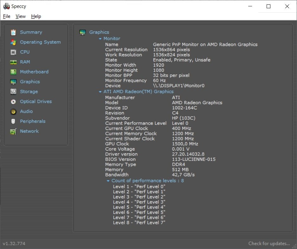Select the Revision row
297x249 pixels.
click(142, 113)
